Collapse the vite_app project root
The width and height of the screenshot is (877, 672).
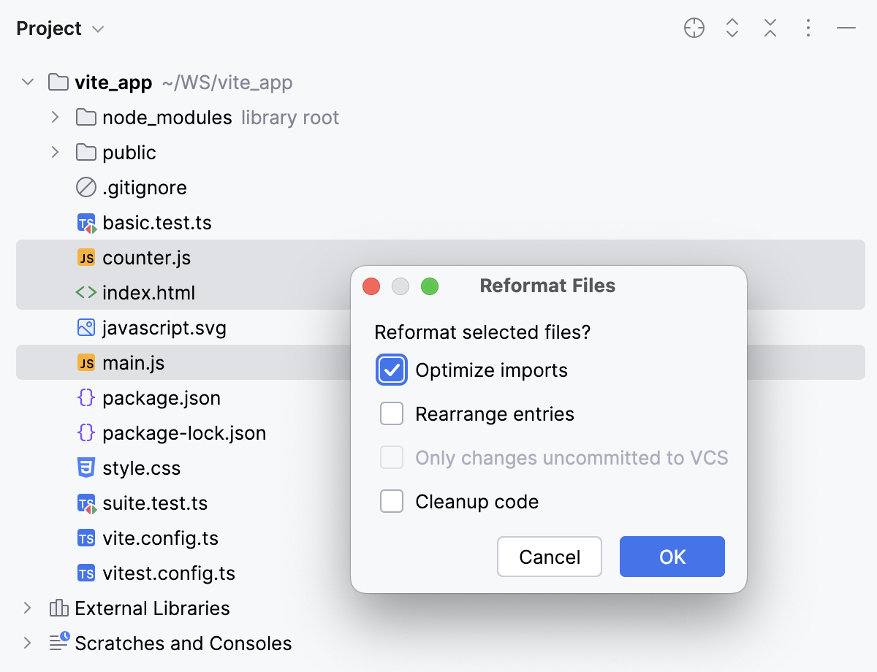tap(28, 82)
